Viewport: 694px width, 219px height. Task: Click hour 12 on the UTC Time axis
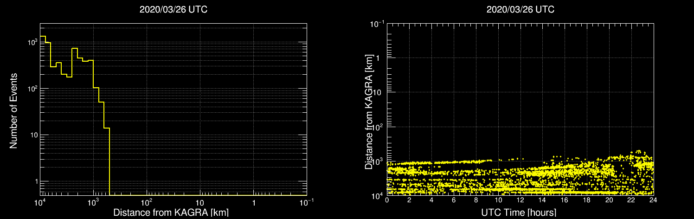pyautogui.click(x=520, y=200)
